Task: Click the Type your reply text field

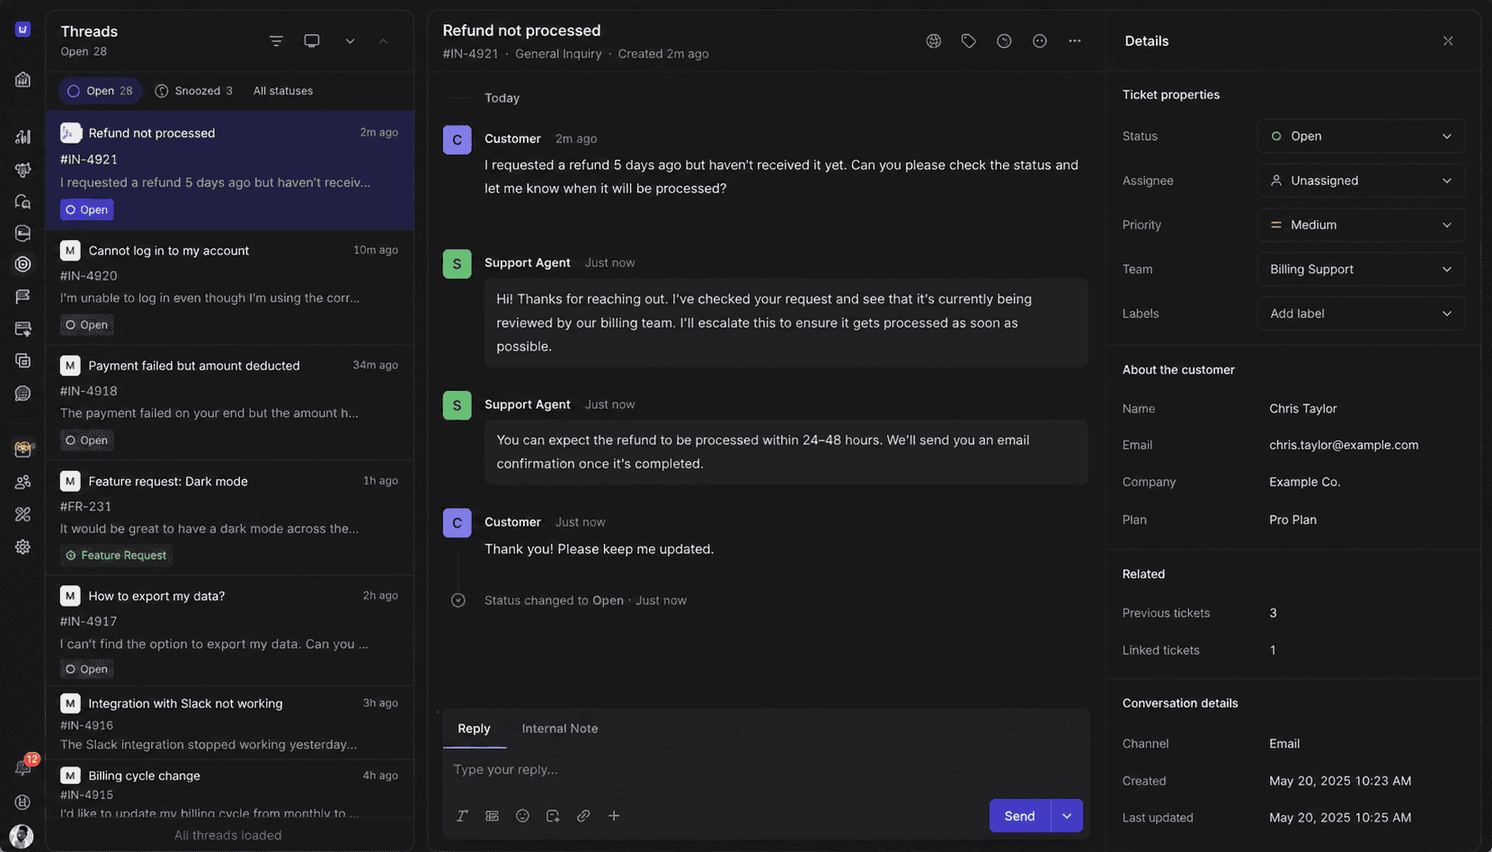Action: click(x=766, y=769)
